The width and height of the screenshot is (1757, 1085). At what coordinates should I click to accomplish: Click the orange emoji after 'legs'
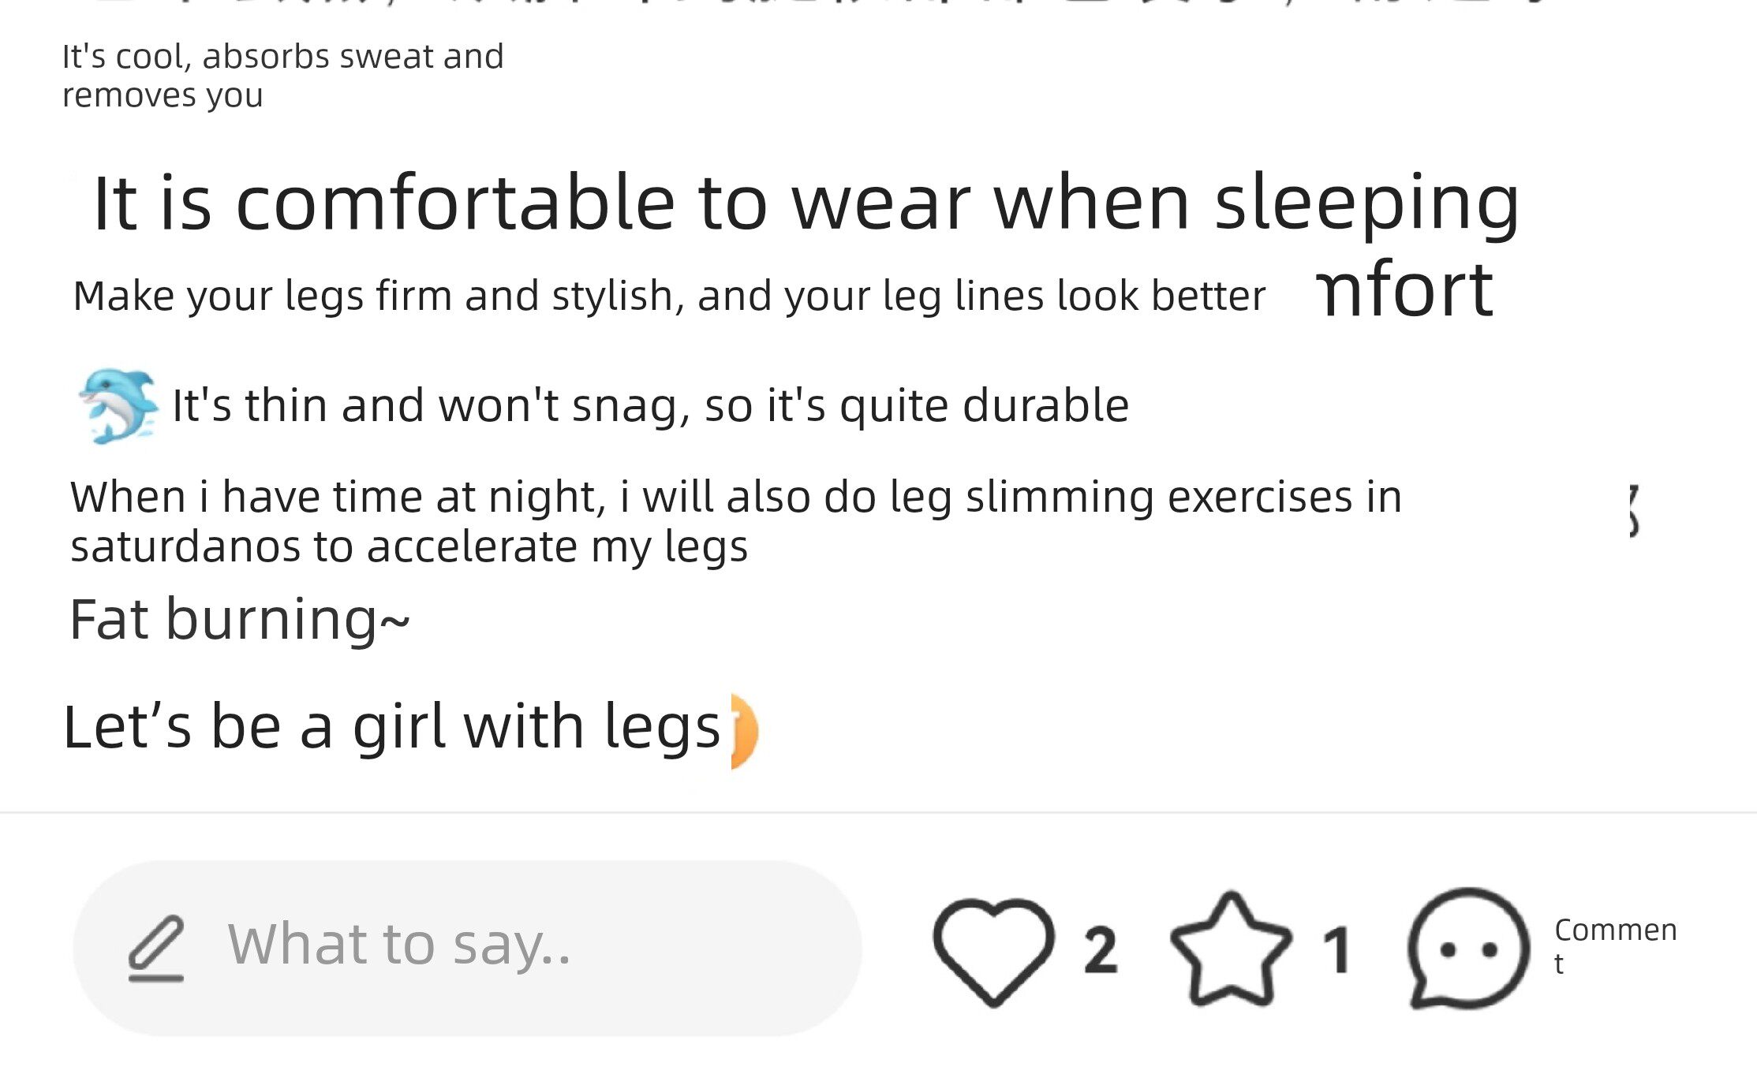(x=744, y=730)
